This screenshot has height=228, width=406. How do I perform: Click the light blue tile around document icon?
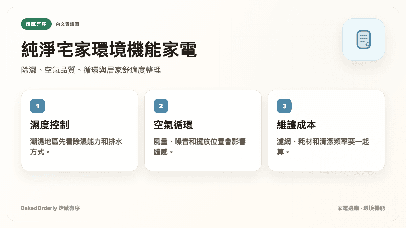364,40
